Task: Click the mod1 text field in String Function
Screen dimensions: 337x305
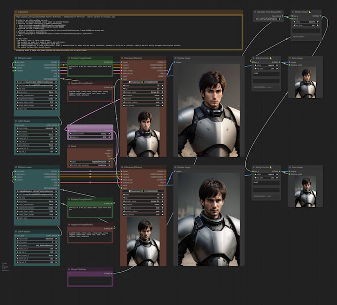Action: click(x=266, y=74)
